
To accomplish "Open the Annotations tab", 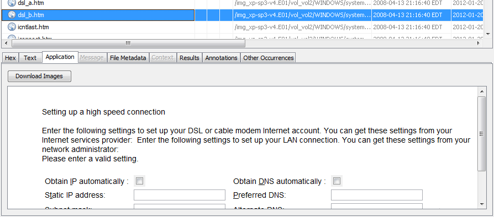I will [x=221, y=58].
